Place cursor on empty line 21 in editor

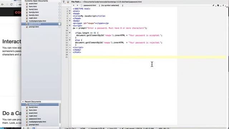tap(149, 57)
